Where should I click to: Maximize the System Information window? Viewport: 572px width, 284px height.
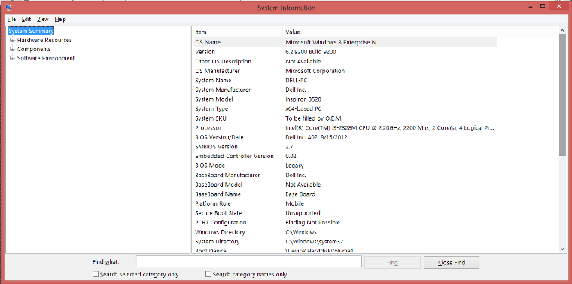pos(543,5)
